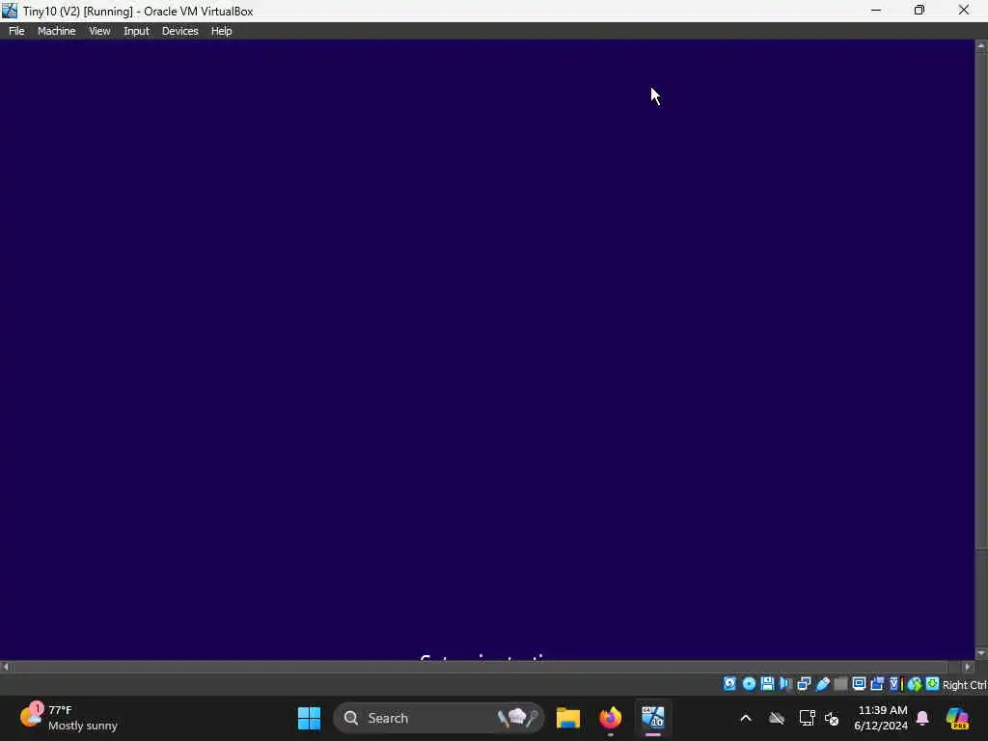The height and width of the screenshot is (741, 988).
Task: Click the cloud sync tray icon
Action: (x=777, y=718)
